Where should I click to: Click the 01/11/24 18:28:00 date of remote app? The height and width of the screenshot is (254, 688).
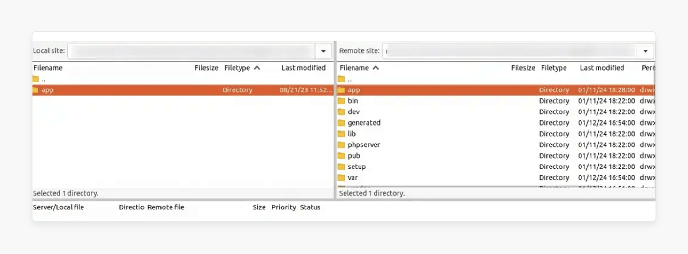(x=607, y=90)
